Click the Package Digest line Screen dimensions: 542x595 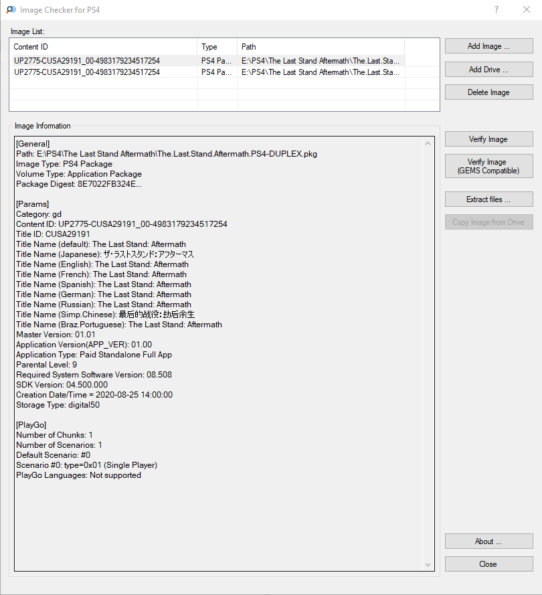coord(79,184)
